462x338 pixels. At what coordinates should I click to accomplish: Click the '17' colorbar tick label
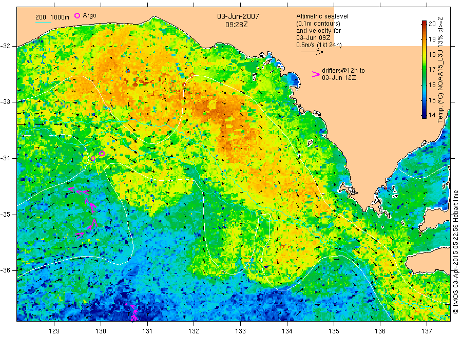pos(432,69)
